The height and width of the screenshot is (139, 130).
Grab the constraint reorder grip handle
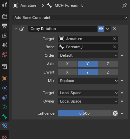(124, 29)
